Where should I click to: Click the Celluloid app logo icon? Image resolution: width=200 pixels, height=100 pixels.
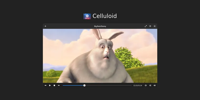tap(87, 16)
